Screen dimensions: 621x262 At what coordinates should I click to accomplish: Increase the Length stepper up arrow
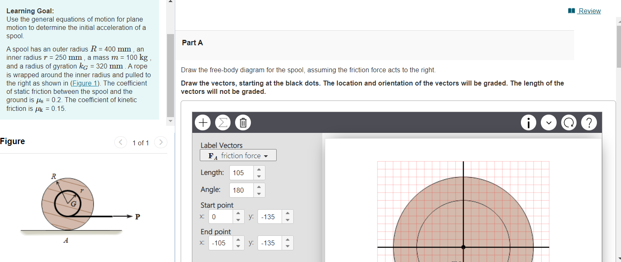(x=260, y=170)
